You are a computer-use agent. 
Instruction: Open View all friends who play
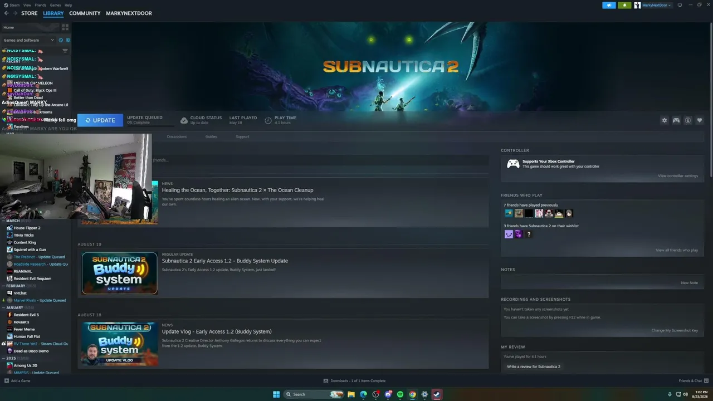pyautogui.click(x=677, y=250)
